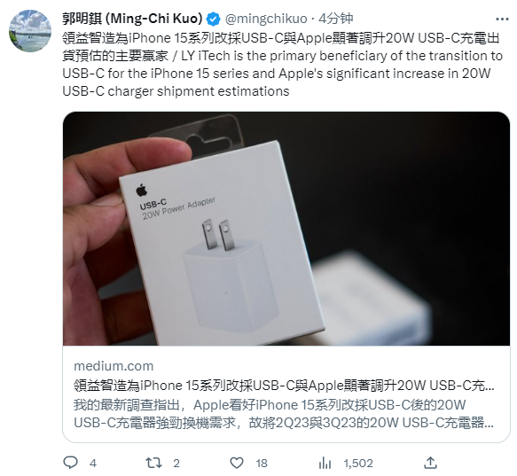Click the retweet count 2
The image size is (517, 476).
(176, 463)
